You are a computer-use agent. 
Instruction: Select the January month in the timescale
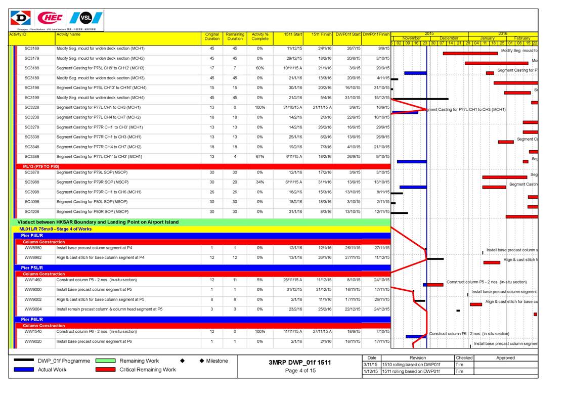[x=487, y=38]
